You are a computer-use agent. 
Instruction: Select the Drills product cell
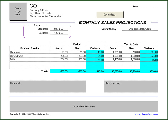(30, 59)
